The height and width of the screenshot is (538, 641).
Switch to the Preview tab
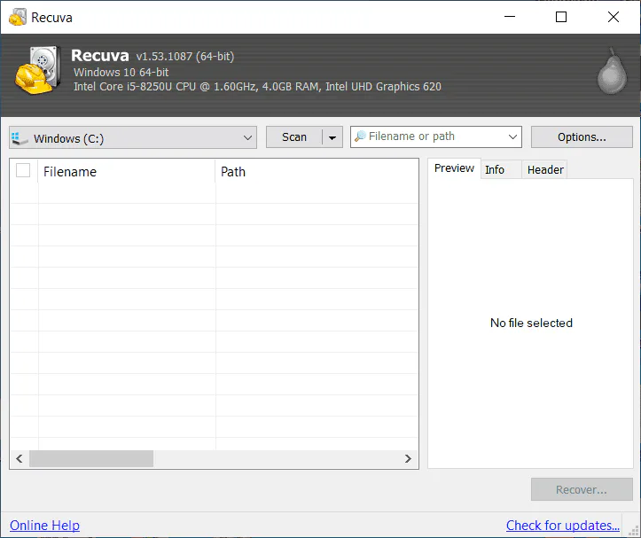(454, 168)
